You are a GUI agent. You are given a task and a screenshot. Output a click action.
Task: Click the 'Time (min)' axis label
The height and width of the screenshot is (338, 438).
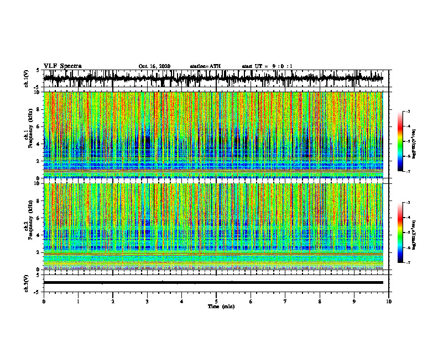tap(221, 307)
